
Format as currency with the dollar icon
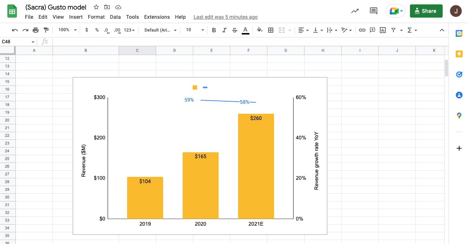87,30
